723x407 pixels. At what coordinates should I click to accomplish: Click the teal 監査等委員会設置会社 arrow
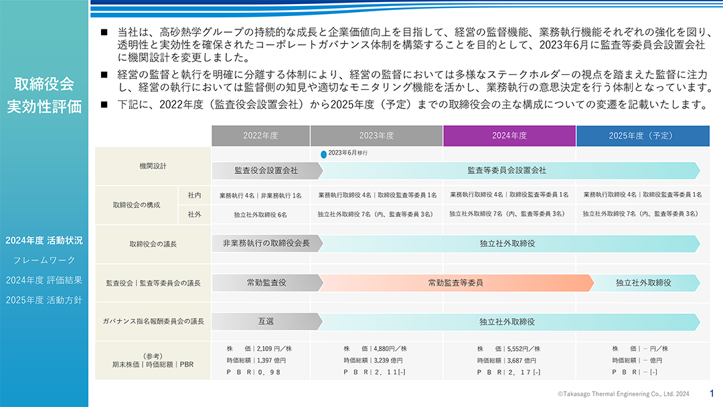507,171
